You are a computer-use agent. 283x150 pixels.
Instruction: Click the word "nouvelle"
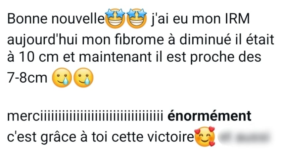[x=78, y=19]
